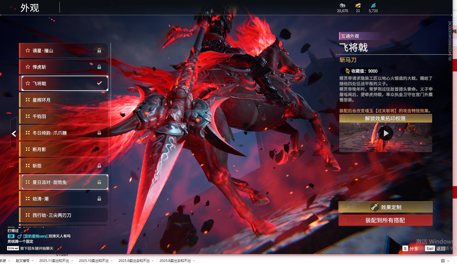Click 装配到所有搭配 red button
The height and width of the screenshot is (265, 457).
385,220
